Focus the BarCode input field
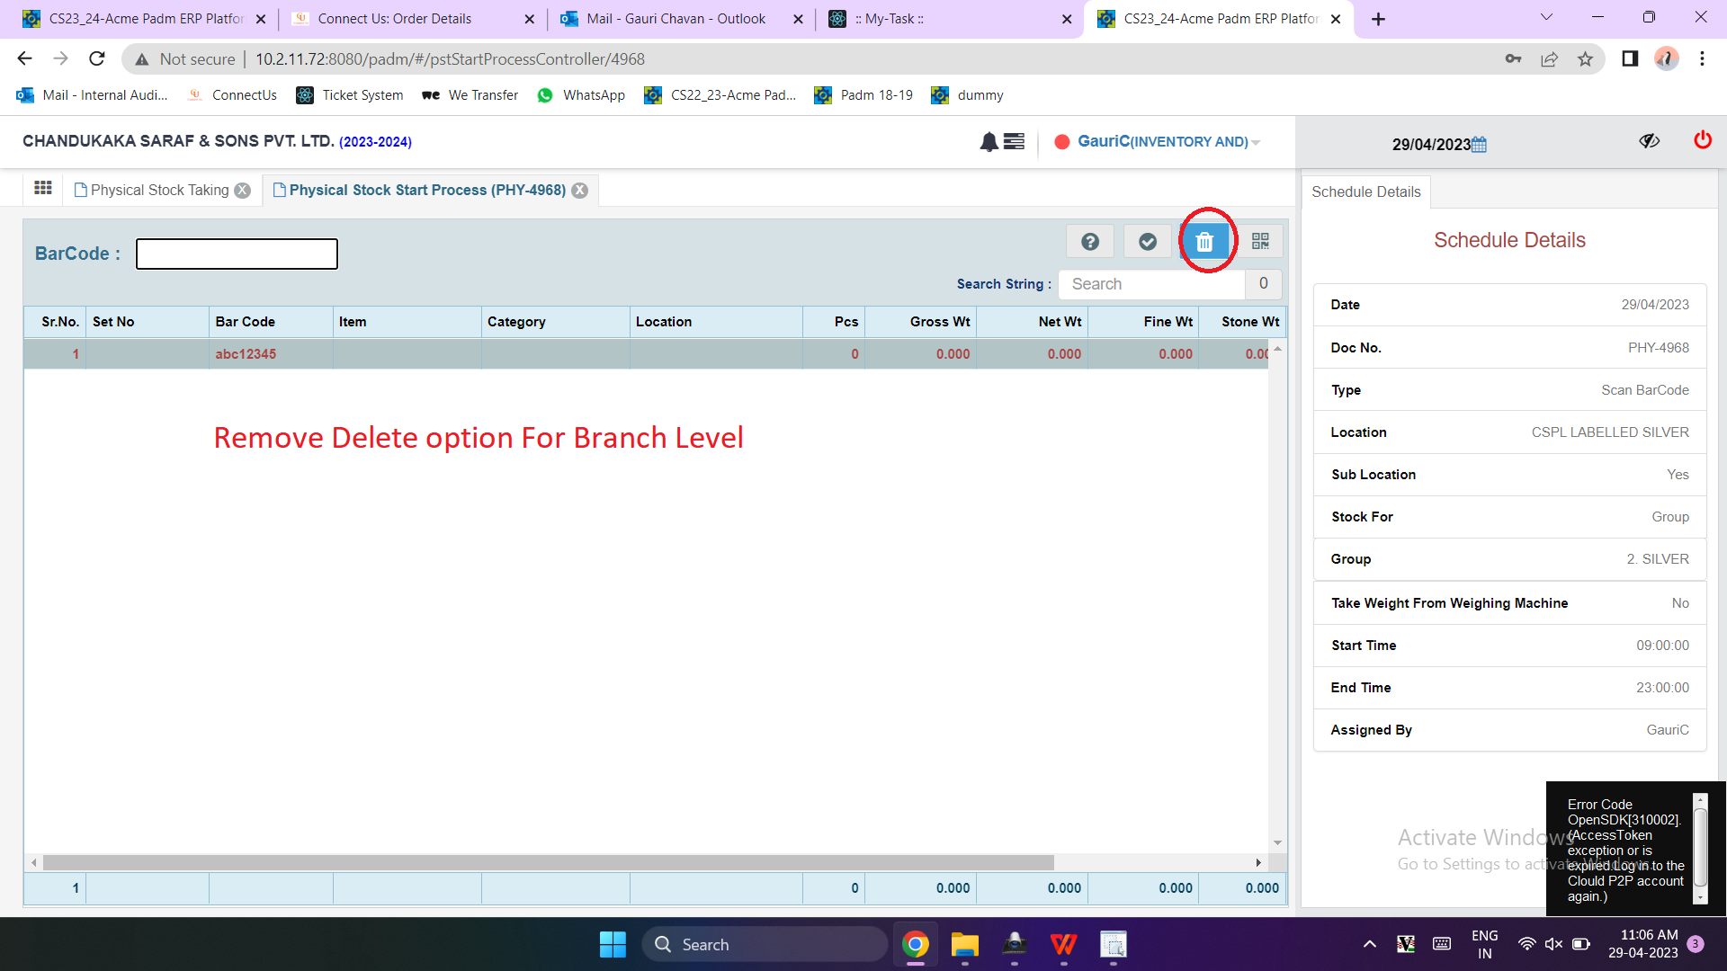Image resolution: width=1727 pixels, height=971 pixels. (x=237, y=254)
